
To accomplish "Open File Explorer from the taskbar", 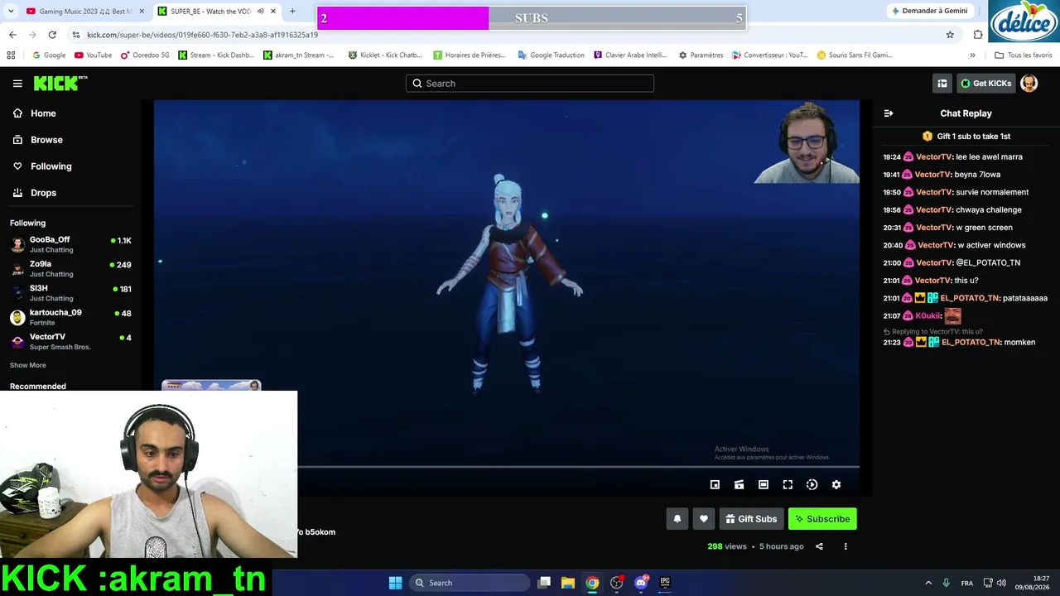I will coord(568,583).
